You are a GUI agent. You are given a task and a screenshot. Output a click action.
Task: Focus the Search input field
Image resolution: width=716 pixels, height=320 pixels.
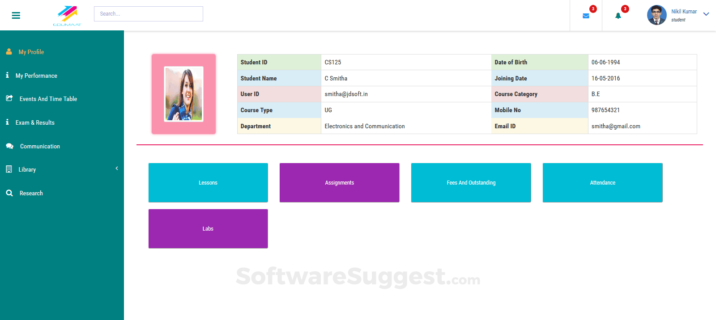pos(149,14)
